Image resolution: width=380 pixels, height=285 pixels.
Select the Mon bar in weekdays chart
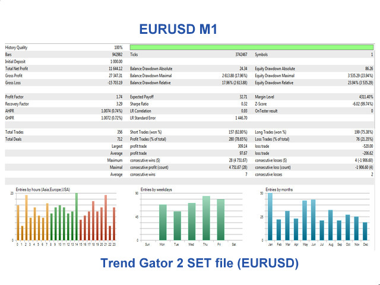[163, 223]
